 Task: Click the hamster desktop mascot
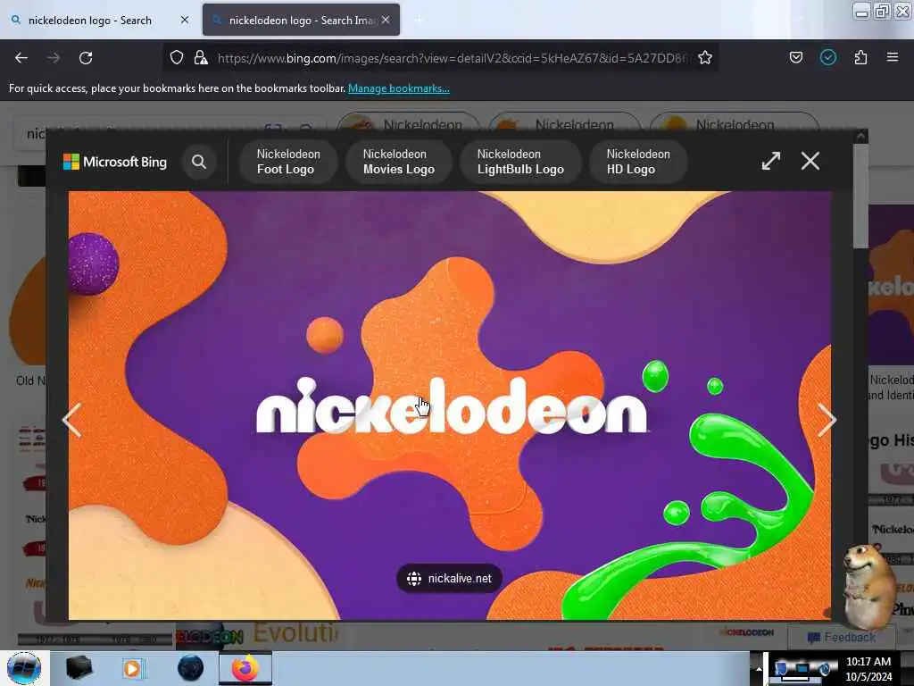(x=870, y=586)
